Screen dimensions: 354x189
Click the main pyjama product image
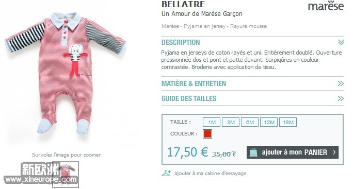(x=66, y=73)
